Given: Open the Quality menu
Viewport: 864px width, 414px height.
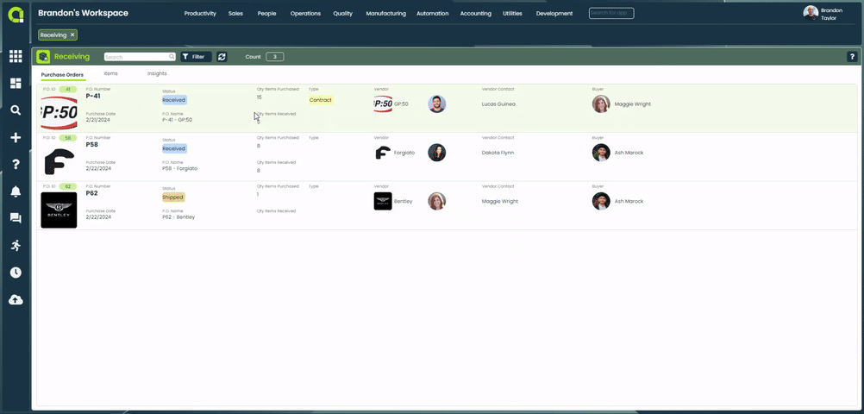Looking at the screenshot, I should [x=342, y=13].
